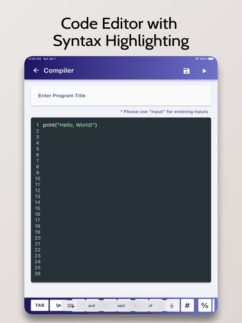Tap the Wi-Fi status icon
This screenshot has height=323, width=242.
pyautogui.click(x=197, y=59)
